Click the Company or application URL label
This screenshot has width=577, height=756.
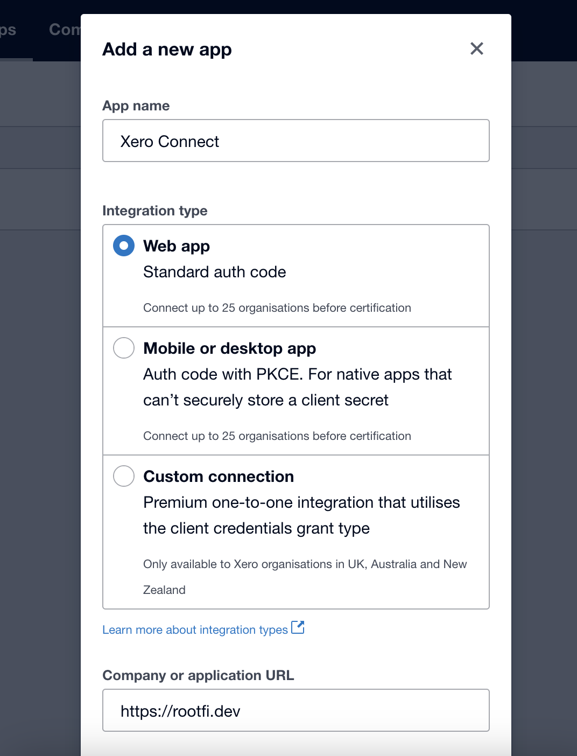pyautogui.click(x=198, y=676)
